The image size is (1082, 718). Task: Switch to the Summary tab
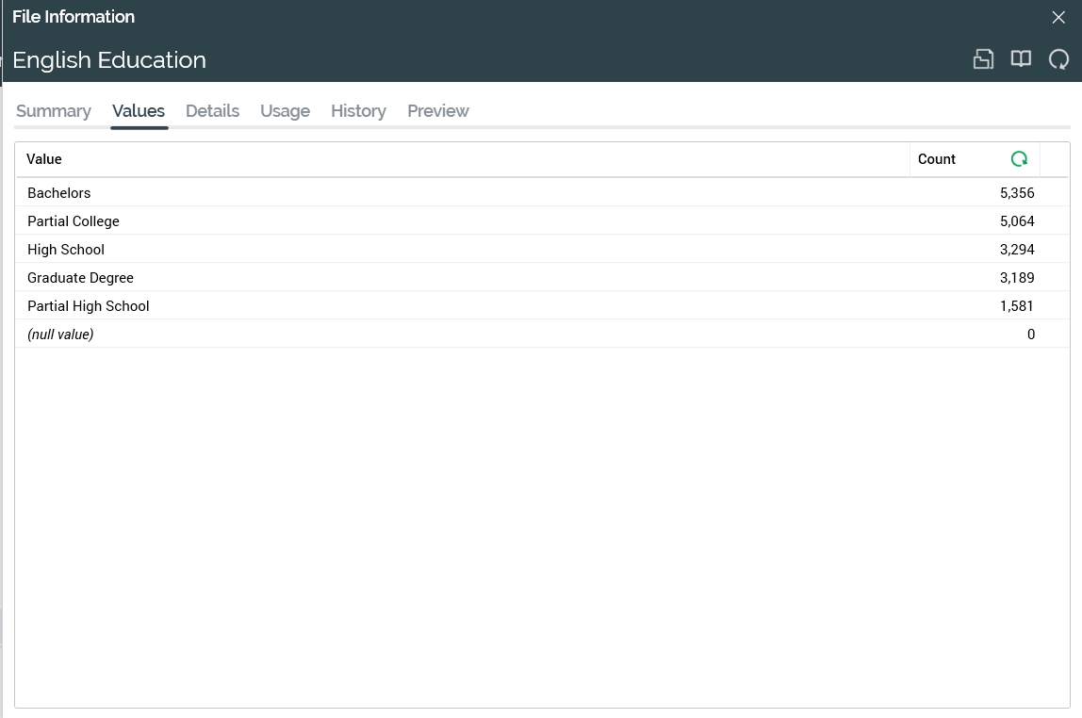pos(54,111)
